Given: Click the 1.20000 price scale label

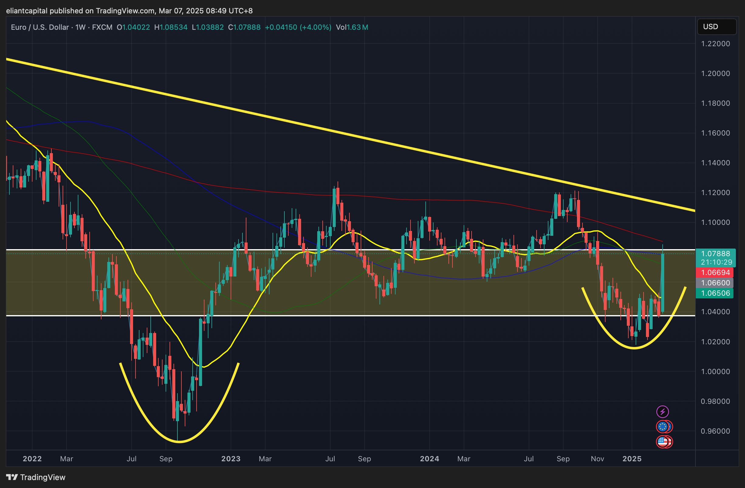Looking at the screenshot, I should point(715,74).
